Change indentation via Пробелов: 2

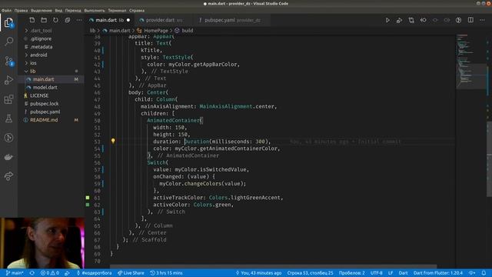click(x=352, y=273)
